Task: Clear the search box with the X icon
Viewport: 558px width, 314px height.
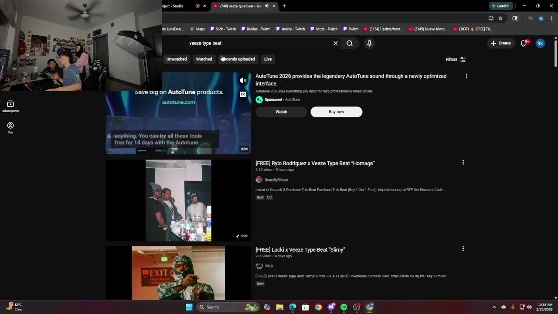Action: [x=336, y=43]
